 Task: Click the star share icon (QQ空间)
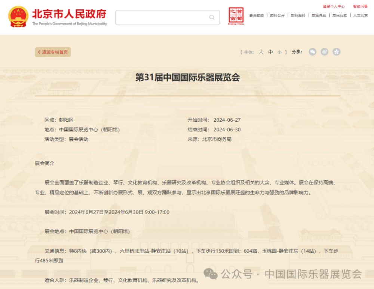tap(337, 52)
